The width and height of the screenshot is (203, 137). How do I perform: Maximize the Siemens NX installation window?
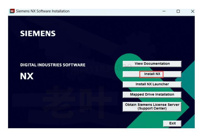pyautogui.click(x=178, y=11)
